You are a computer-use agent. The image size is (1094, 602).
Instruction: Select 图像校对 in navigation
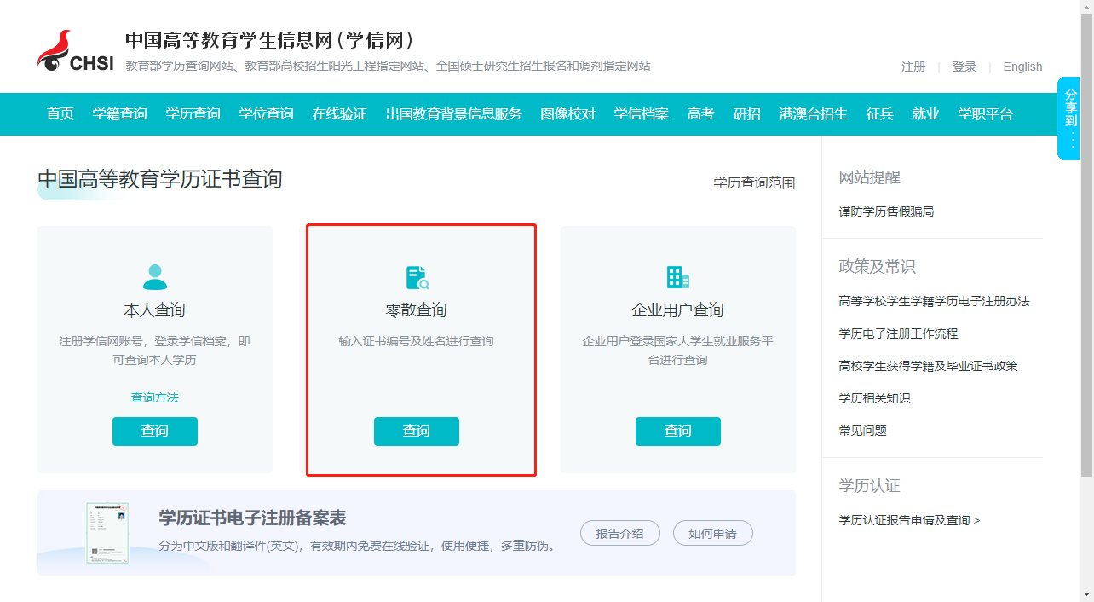(568, 114)
